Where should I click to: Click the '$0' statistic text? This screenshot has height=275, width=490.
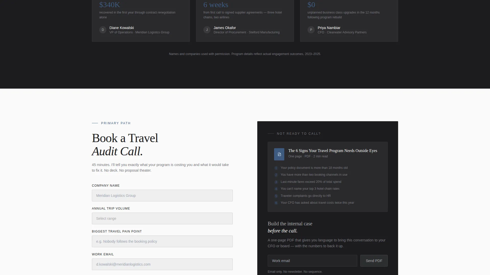click(311, 5)
